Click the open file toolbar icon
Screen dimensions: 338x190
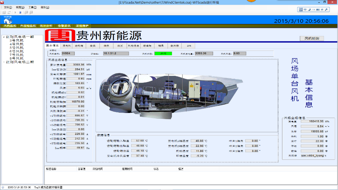click(x=4, y=12)
